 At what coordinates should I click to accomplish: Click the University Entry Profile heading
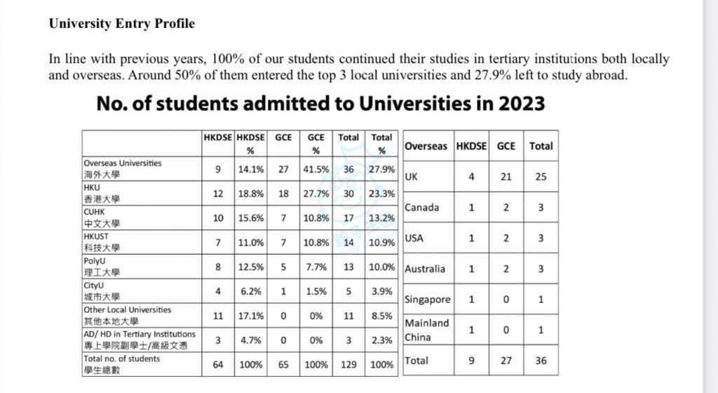pyautogui.click(x=122, y=23)
